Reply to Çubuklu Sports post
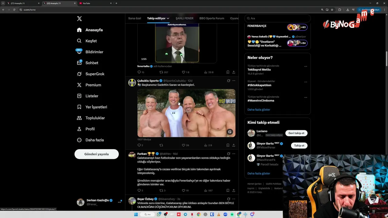Viewport: 388px width, 218px height. 139,145
